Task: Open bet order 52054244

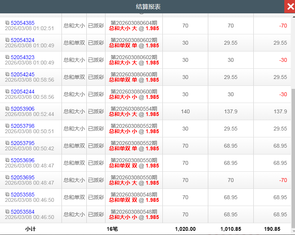Action: point(23,92)
